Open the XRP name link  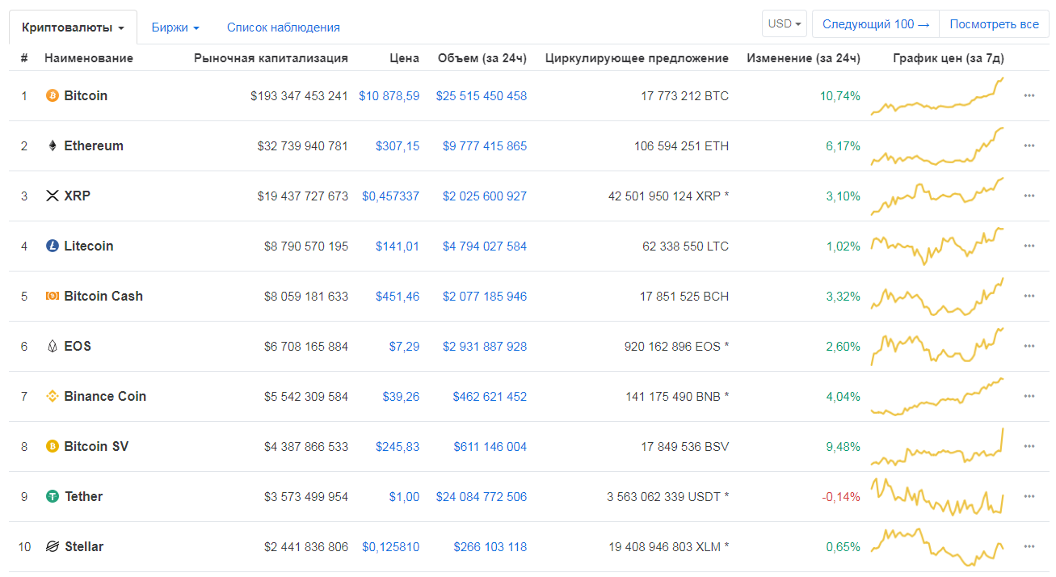tap(78, 196)
